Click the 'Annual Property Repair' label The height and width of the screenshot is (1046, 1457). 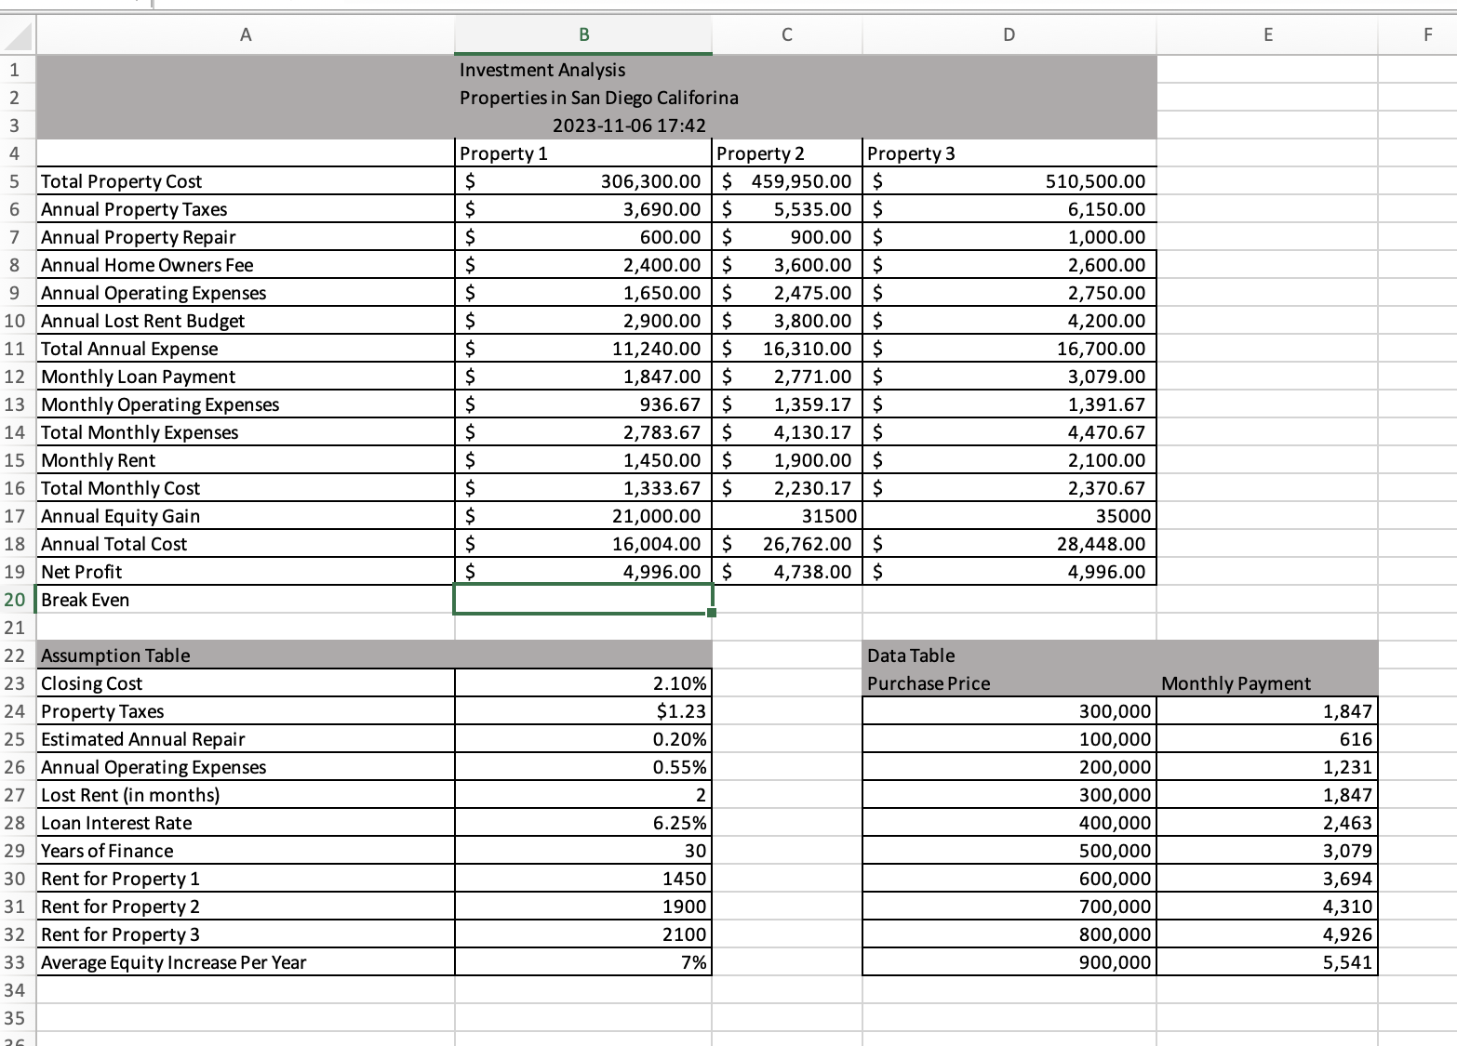[139, 237]
